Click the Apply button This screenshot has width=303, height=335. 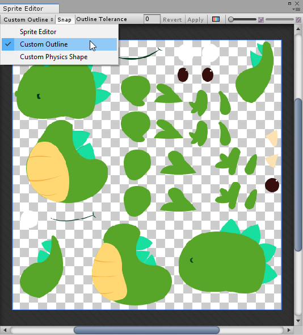(x=196, y=20)
